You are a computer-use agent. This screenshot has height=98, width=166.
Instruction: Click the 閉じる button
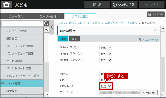[x=97, y=5]
